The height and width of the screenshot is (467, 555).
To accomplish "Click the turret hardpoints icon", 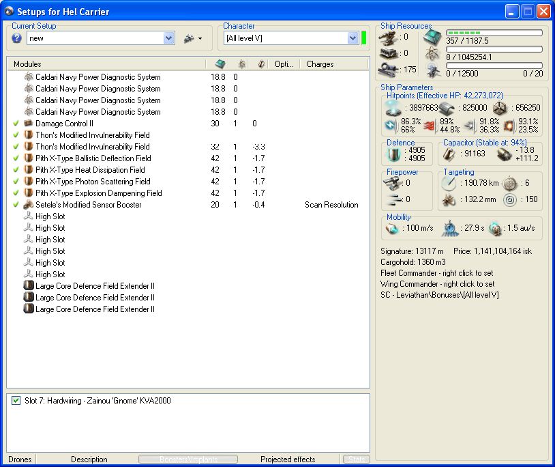I will pos(389,38).
